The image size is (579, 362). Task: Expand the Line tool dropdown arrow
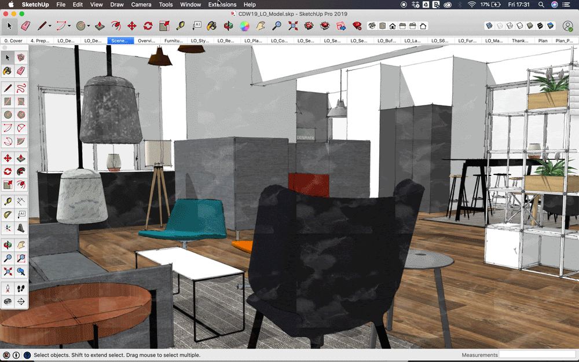coord(50,26)
